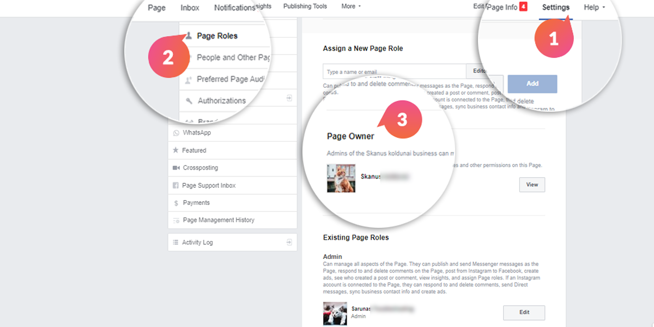This screenshot has width=654, height=327.
Task: Open the Settings tab
Action: click(555, 8)
